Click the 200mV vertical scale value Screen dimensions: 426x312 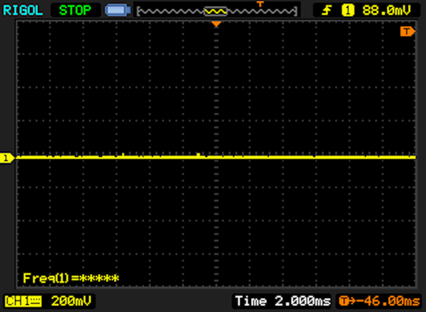(72, 301)
